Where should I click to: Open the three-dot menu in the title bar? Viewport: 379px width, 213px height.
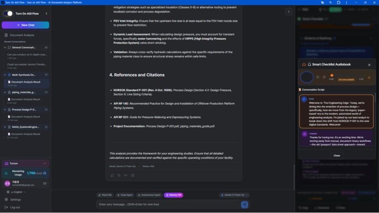[x=347, y=2]
